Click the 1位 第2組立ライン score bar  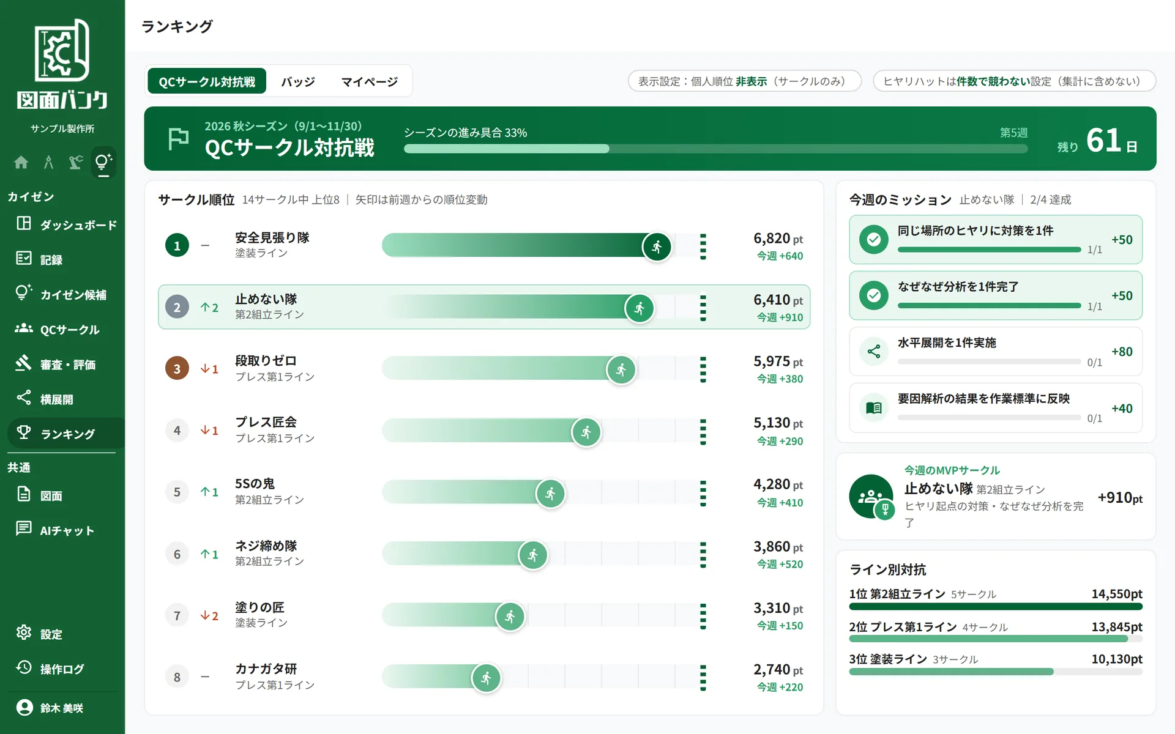click(x=996, y=607)
